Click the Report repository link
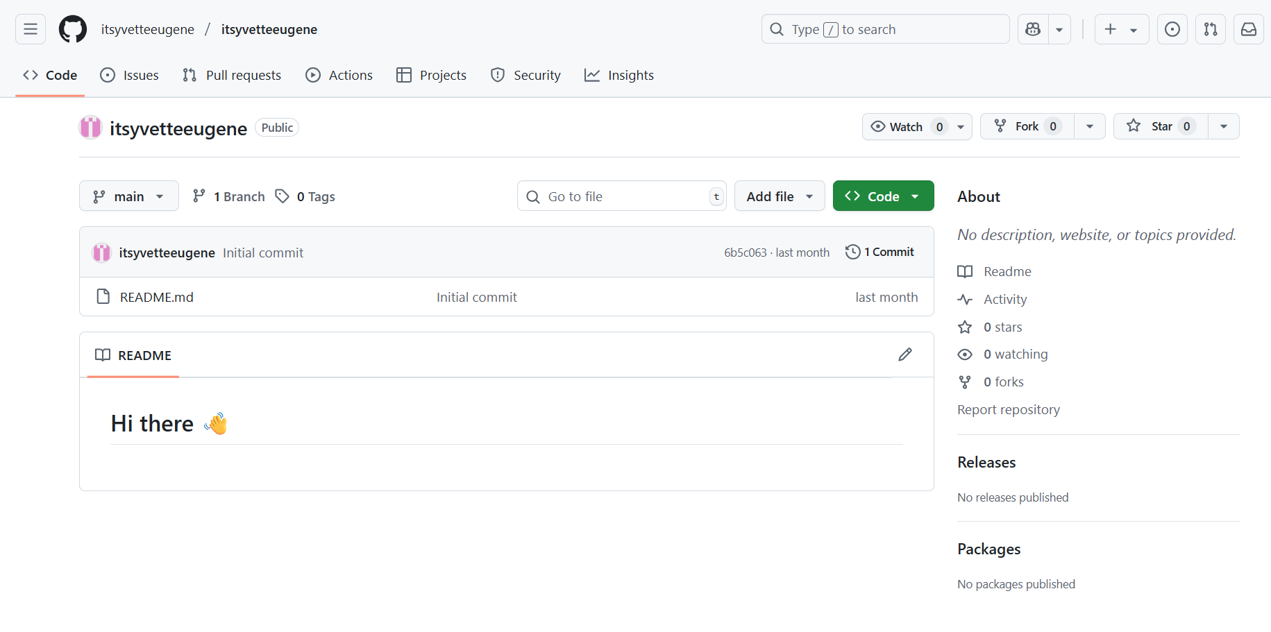The height and width of the screenshot is (632, 1271). (1008, 409)
